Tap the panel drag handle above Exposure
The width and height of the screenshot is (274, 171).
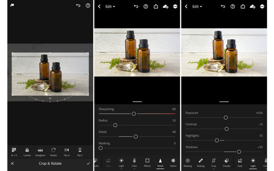(x=224, y=101)
